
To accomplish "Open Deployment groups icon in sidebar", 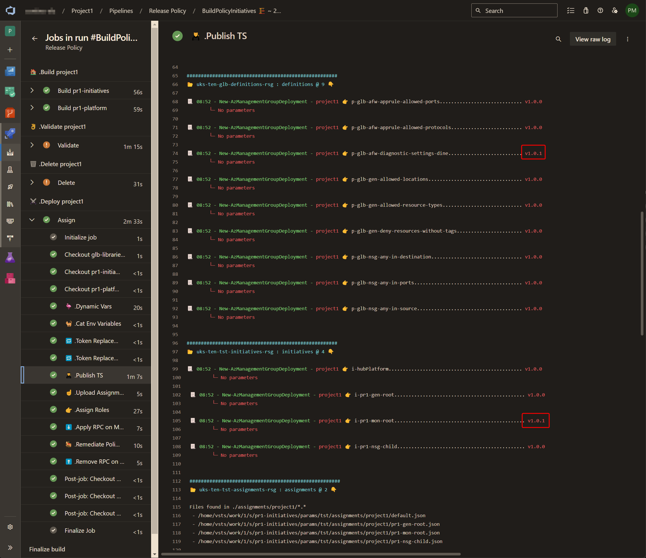I will (10, 238).
